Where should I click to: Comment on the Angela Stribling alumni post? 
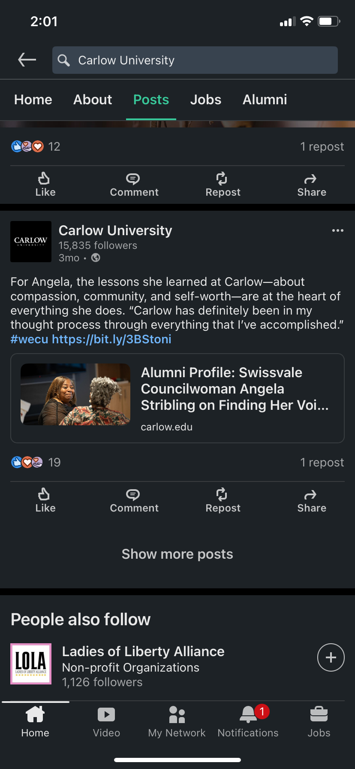134,500
